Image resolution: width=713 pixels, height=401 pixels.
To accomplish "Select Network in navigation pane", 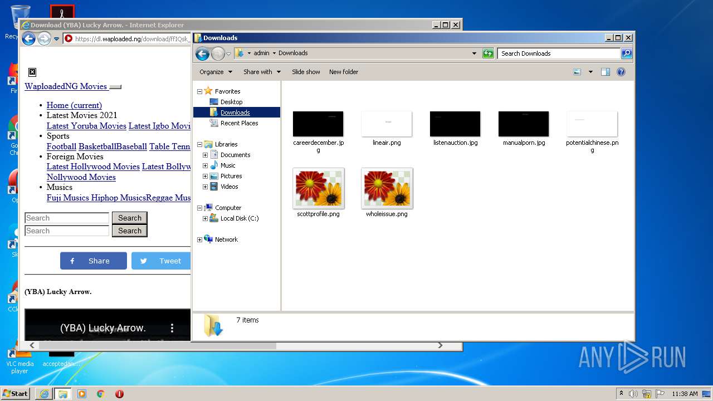I will click(226, 239).
